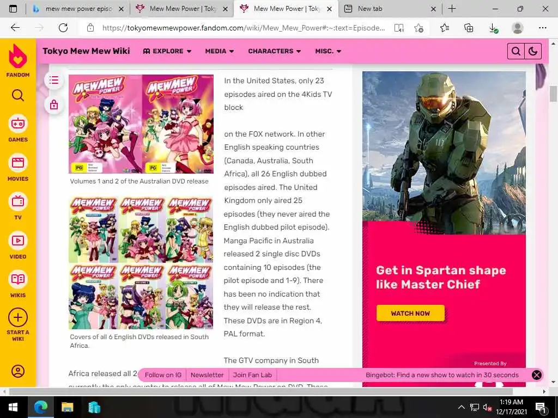The image size is (558, 418).
Task: Refresh the page
Action: tap(63, 28)
